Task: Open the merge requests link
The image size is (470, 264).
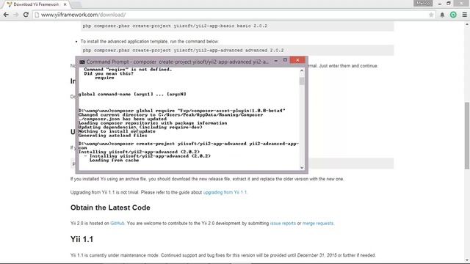Action: pyautogui.click(x=318, y=223)
